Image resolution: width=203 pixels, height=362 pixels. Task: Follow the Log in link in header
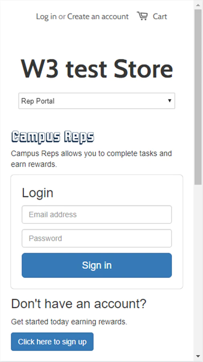[x=46, y=16]
